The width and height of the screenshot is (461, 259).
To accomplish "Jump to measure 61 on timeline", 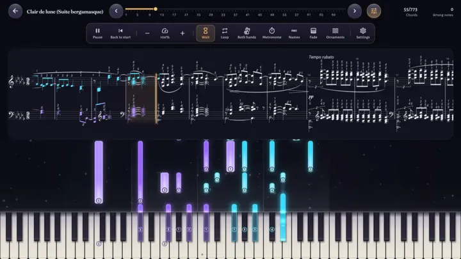I will [x=309, y=15].
